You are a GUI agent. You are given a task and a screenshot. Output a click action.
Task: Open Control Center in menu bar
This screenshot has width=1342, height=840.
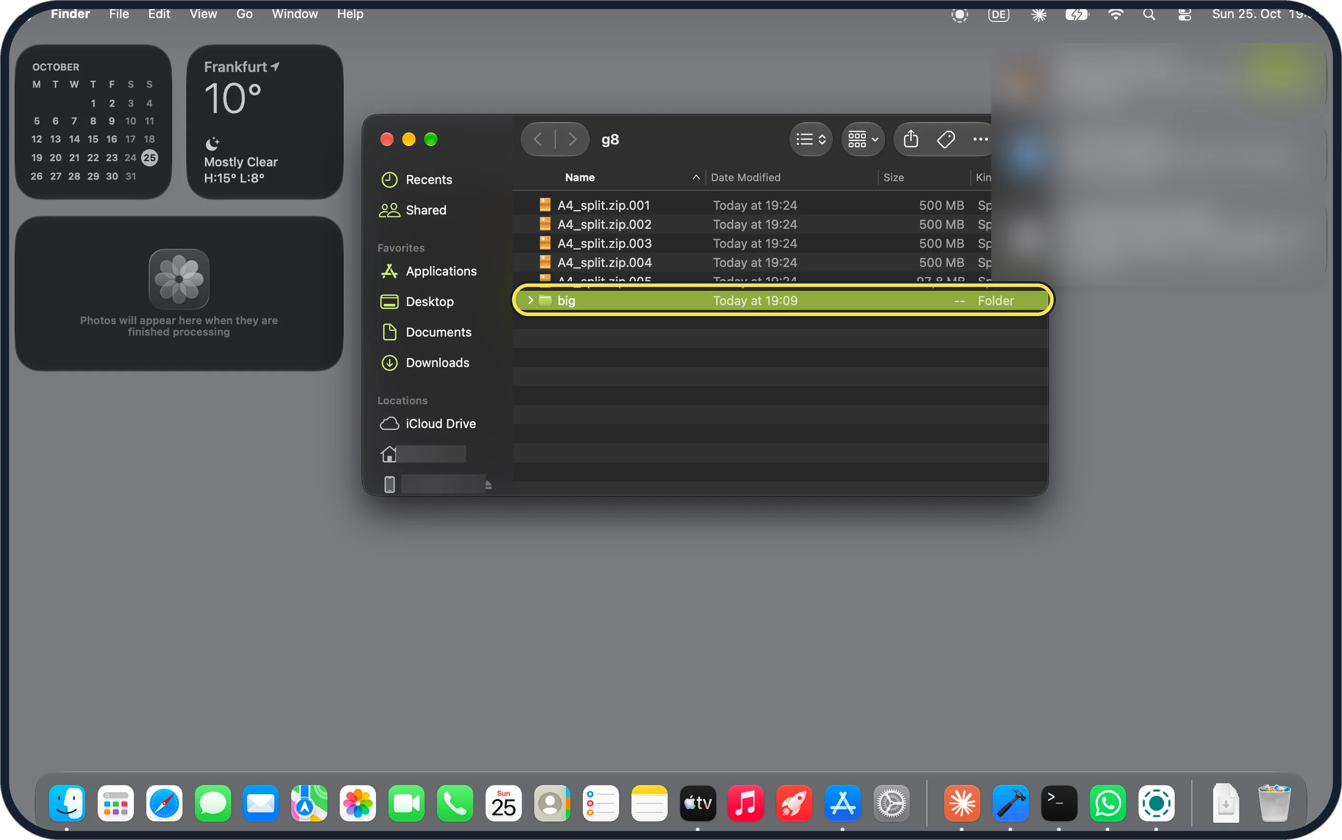[1184, 14]
